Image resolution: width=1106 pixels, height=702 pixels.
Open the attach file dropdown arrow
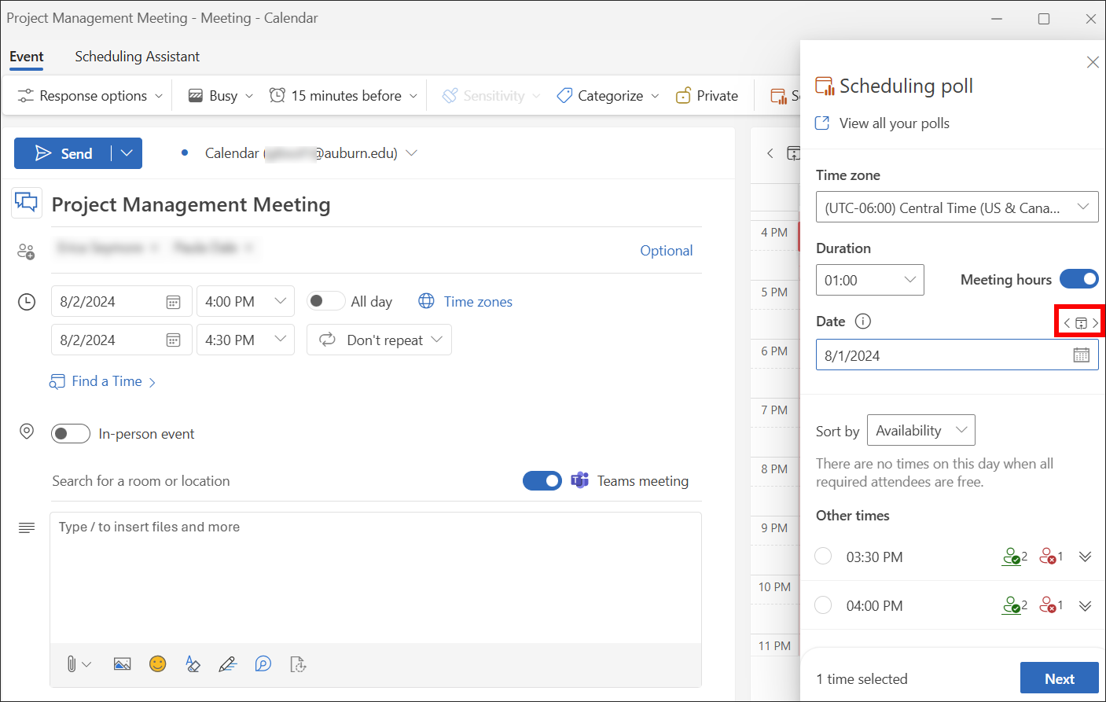click(x=86, y=664)
